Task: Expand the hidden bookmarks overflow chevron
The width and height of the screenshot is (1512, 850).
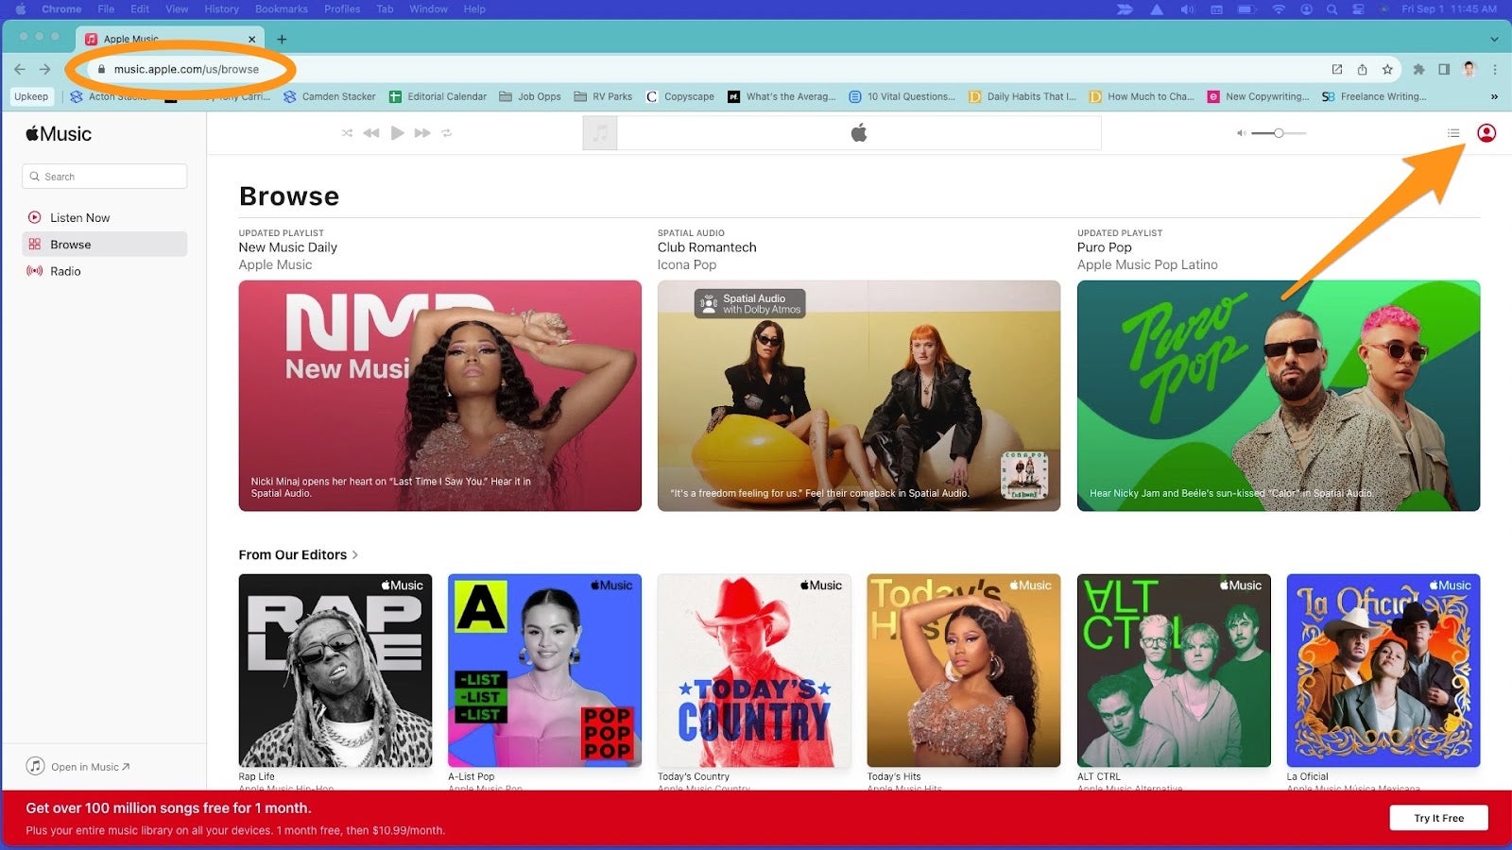Action: click(1494, 96)
